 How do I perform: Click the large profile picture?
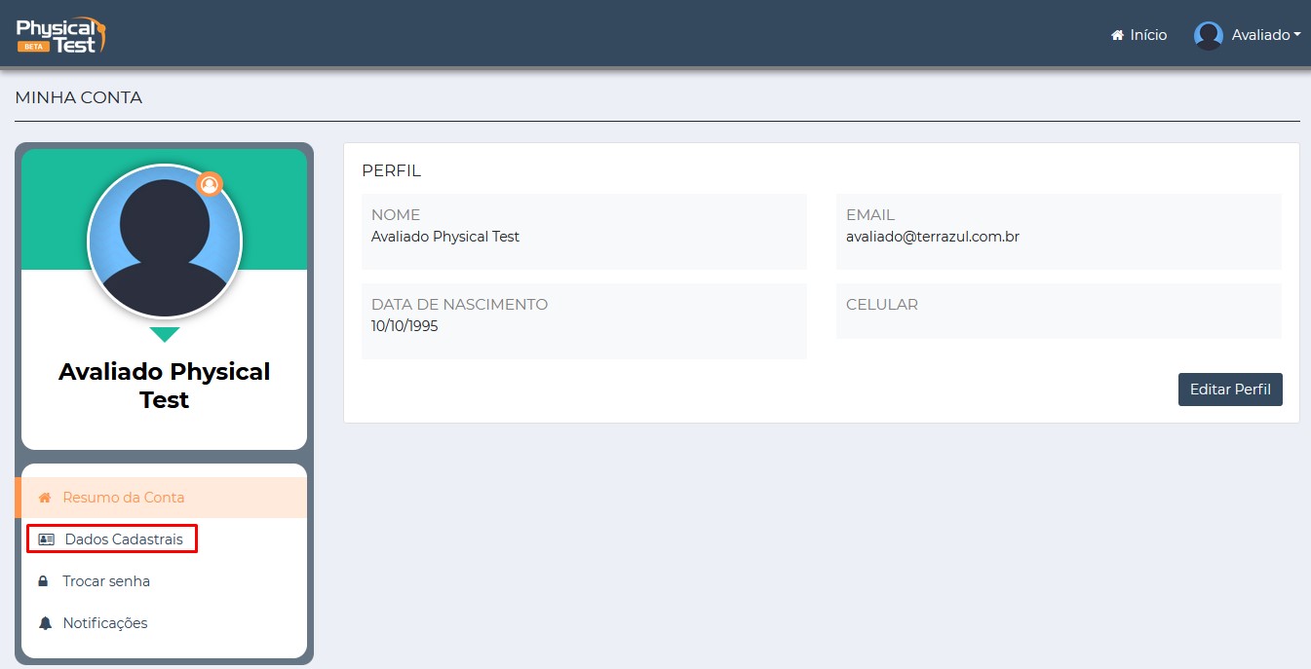[x=164, y=243]
